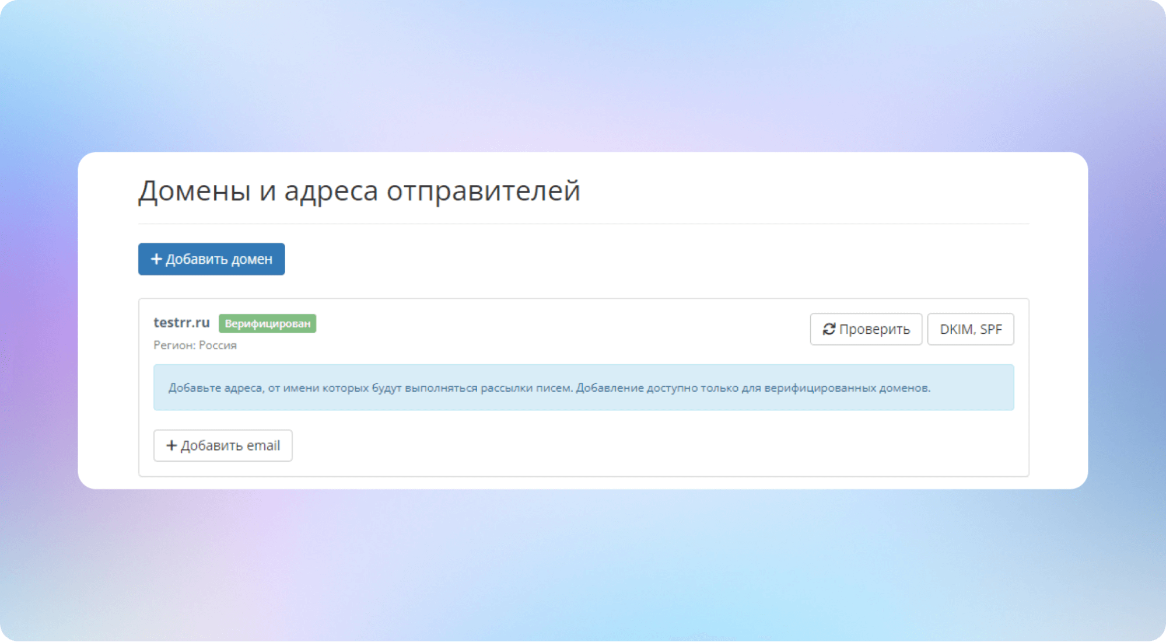This screenshot has height=642, width=1166.
Task: Click the word Россия in region line
Action: pyautogui.click(x=218, y=345)
